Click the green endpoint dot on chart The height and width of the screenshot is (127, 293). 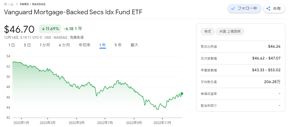tap(182, 94)
